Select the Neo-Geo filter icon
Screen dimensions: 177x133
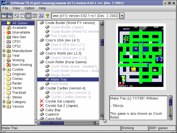click(x=9, y=37)
